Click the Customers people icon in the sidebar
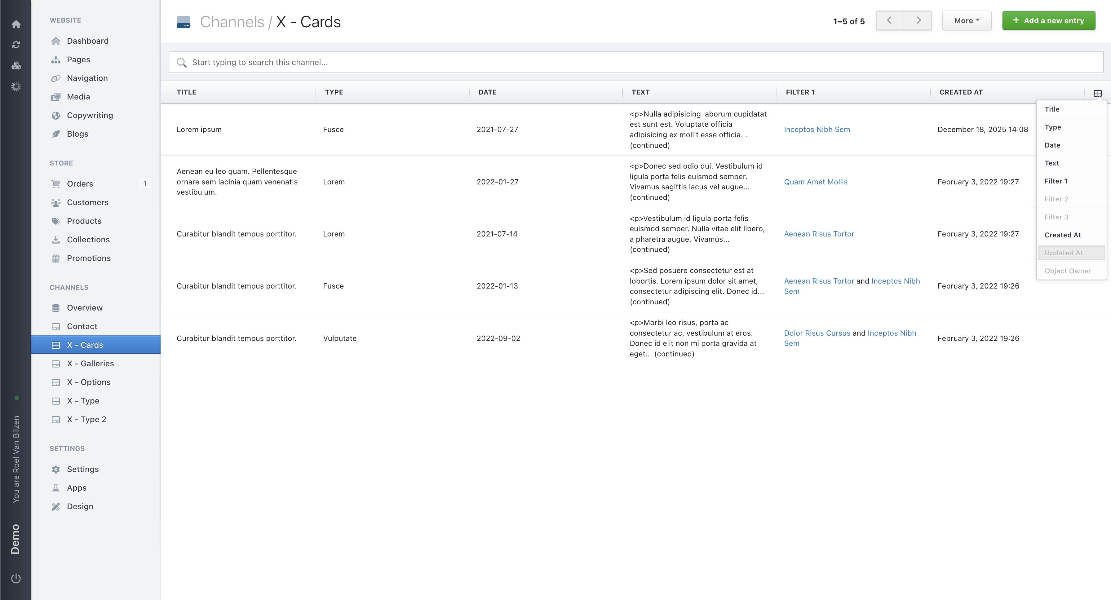 coord(55,202)
